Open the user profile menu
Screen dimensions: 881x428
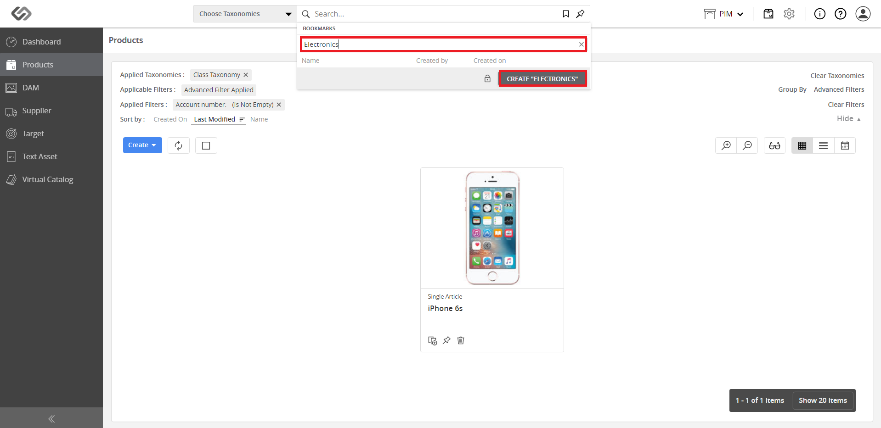[863, 14]
